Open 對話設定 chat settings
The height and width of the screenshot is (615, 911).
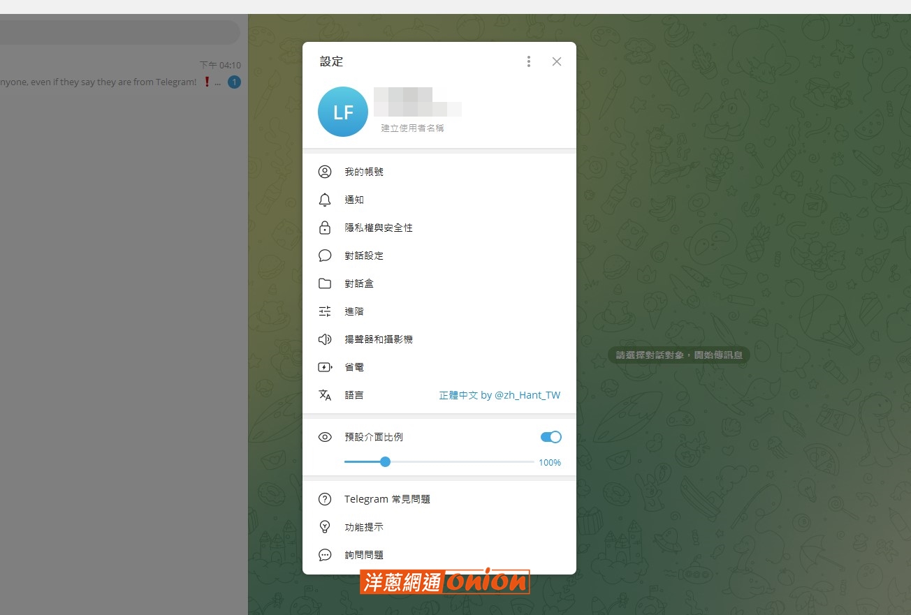click(x=439, y=255)
